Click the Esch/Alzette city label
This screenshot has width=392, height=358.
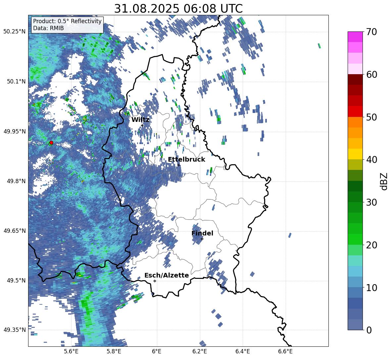pyautogui.click(x=167, y=276)
